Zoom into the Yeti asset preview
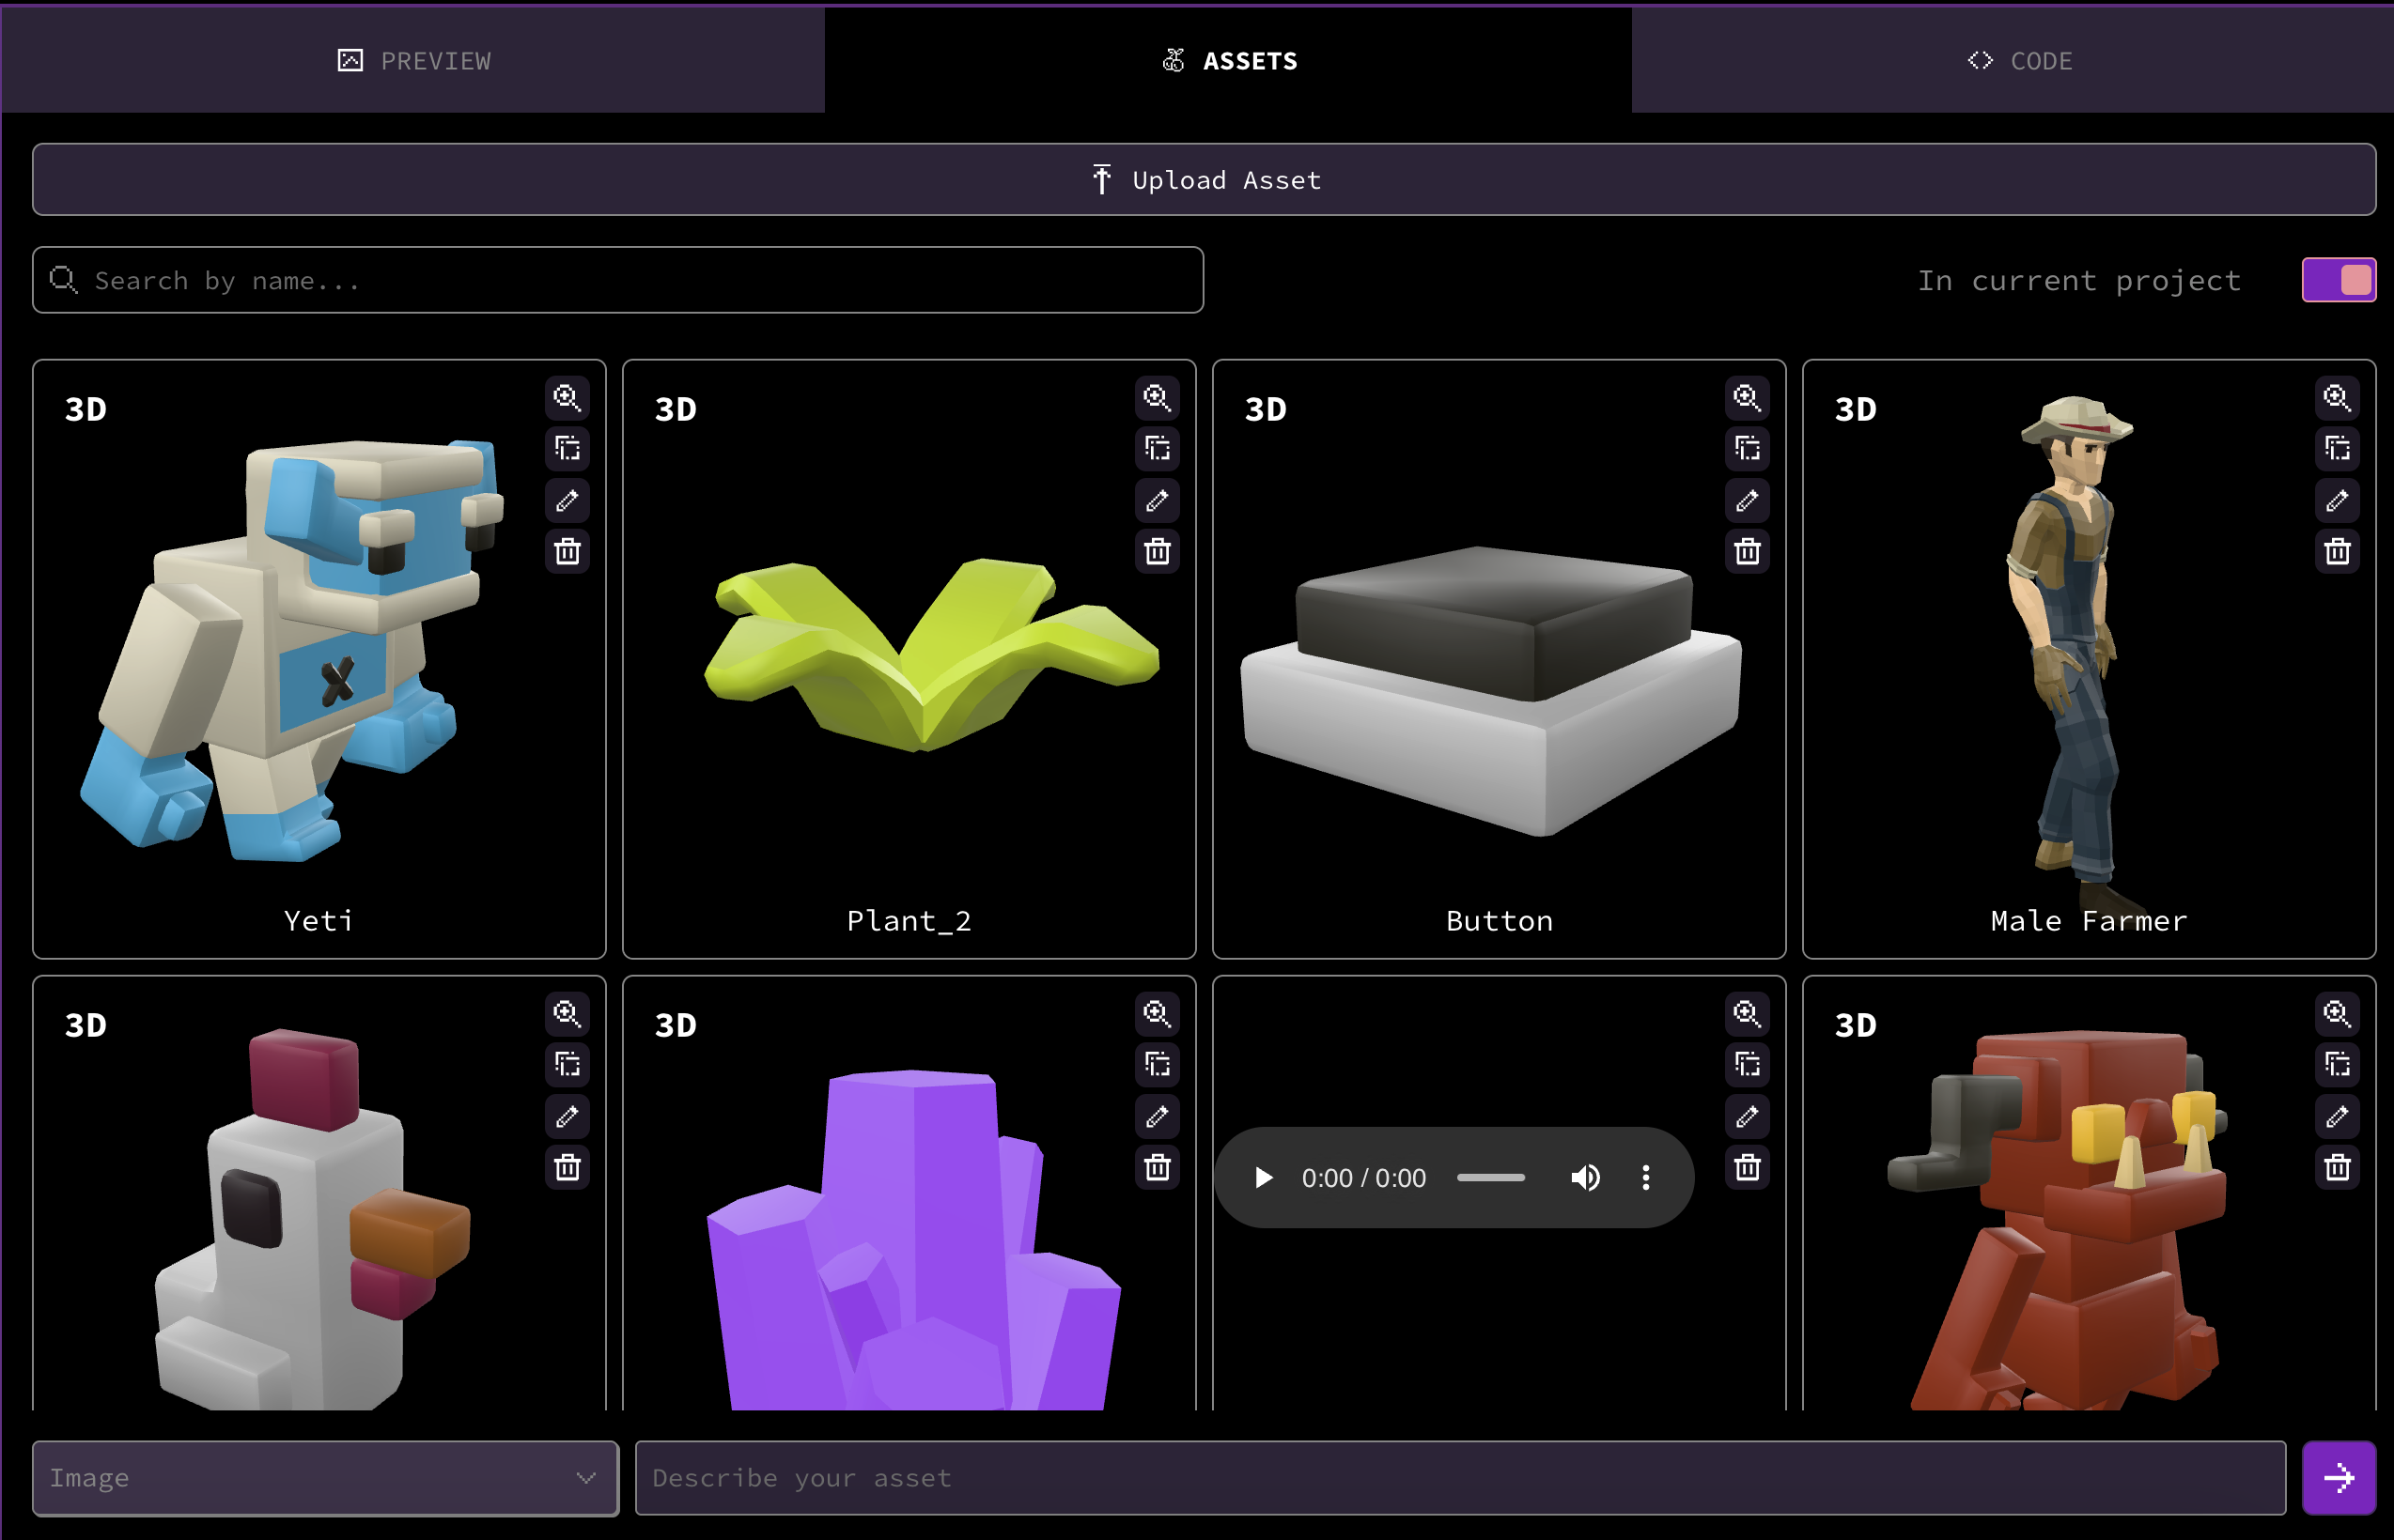 click(567, 398)
